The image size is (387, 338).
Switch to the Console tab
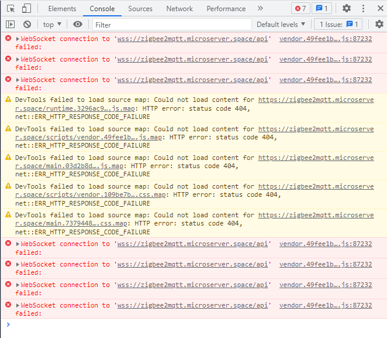point(102,9)
